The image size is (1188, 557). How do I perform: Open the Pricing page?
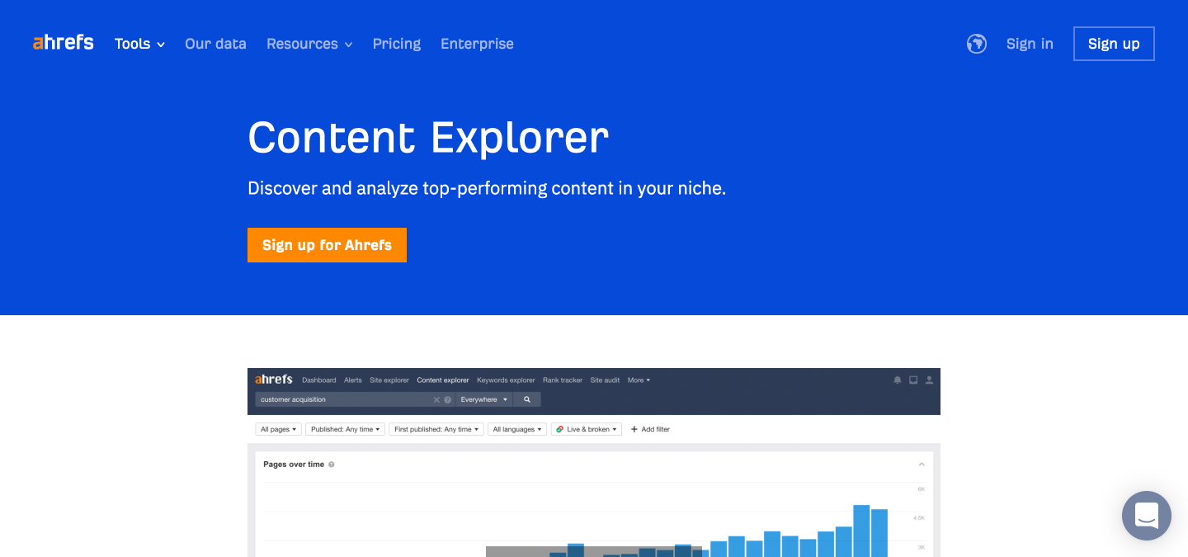tap(397, 44)
